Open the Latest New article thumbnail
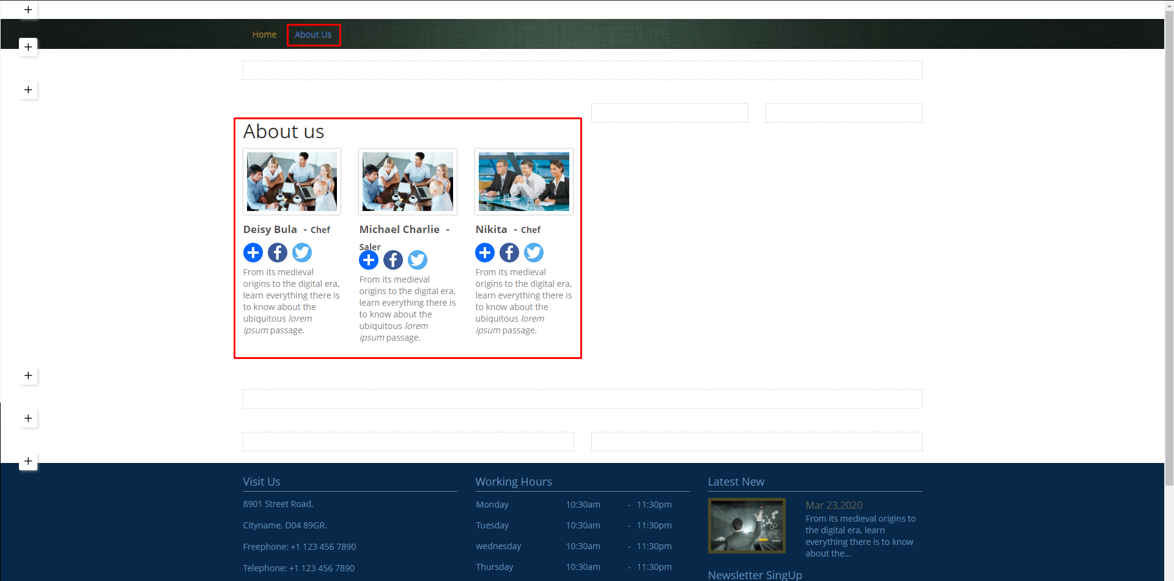The width and height of the screenshot is (1174, 581). (x=747, y=525)
